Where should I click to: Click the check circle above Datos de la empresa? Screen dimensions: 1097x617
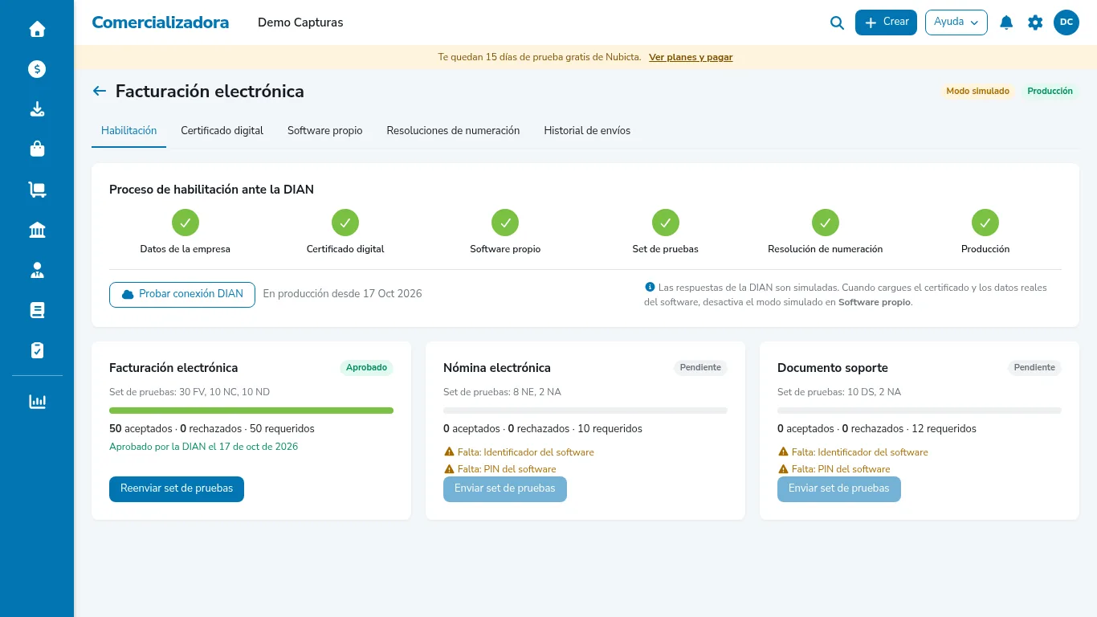[x=186, y=223]
